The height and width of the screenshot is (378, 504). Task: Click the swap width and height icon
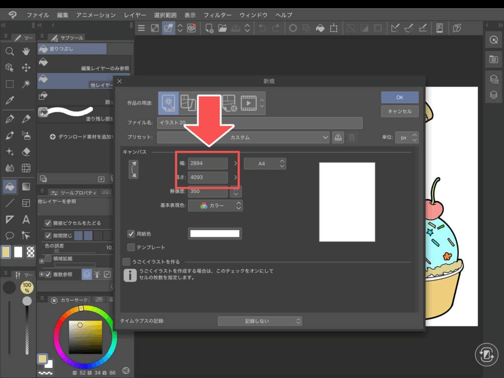click(x=133, y=169)
